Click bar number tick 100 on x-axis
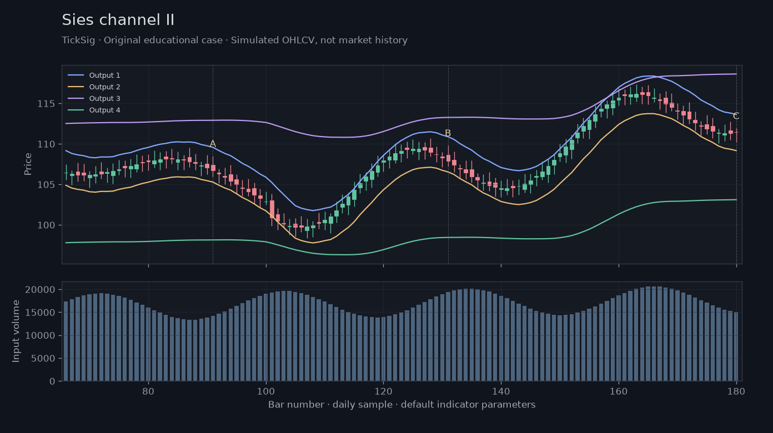The image size is (773, 433). (x=266, y=391)
